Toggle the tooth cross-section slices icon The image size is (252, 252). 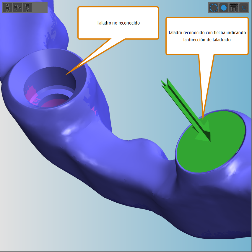[233, 8]
